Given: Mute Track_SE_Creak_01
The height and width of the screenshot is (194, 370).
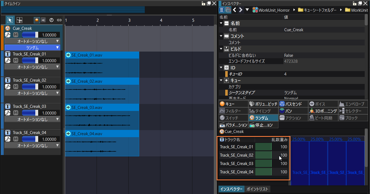Looking at the screenshot, I should pyautogui.click(x=16, y=60).
